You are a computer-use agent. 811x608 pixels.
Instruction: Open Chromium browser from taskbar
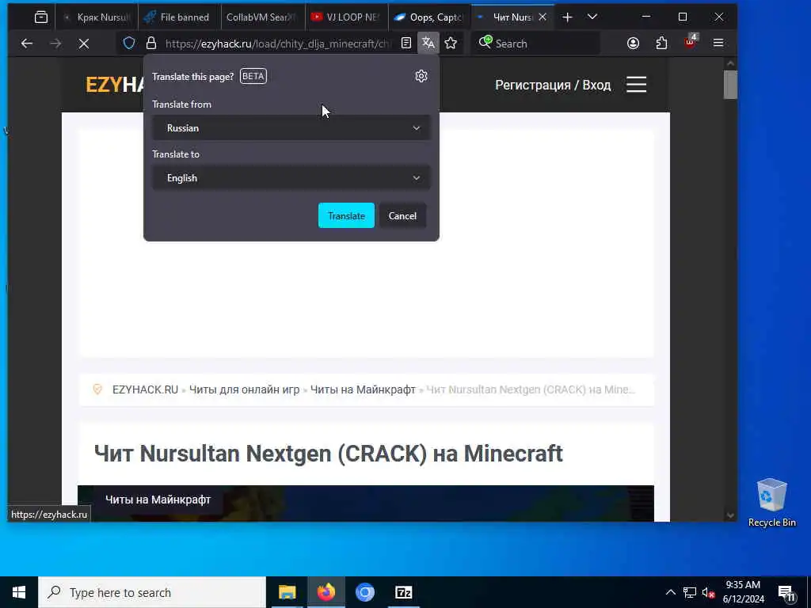click(x=364, y=592)
